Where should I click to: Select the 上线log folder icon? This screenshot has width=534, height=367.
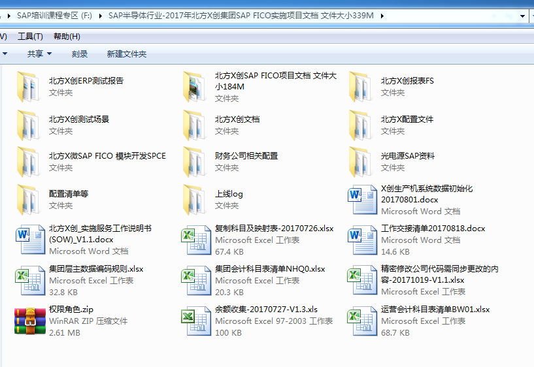point(195,200)
